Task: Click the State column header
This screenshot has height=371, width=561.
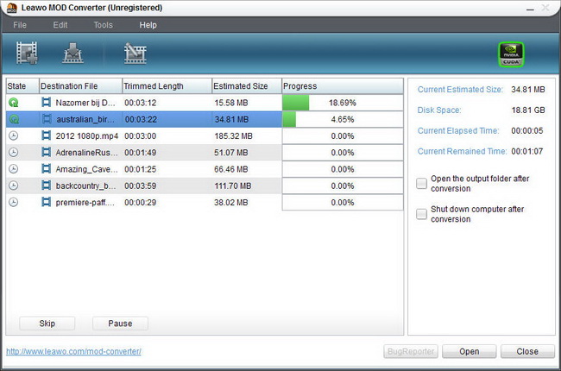Action: pos(22,86)
